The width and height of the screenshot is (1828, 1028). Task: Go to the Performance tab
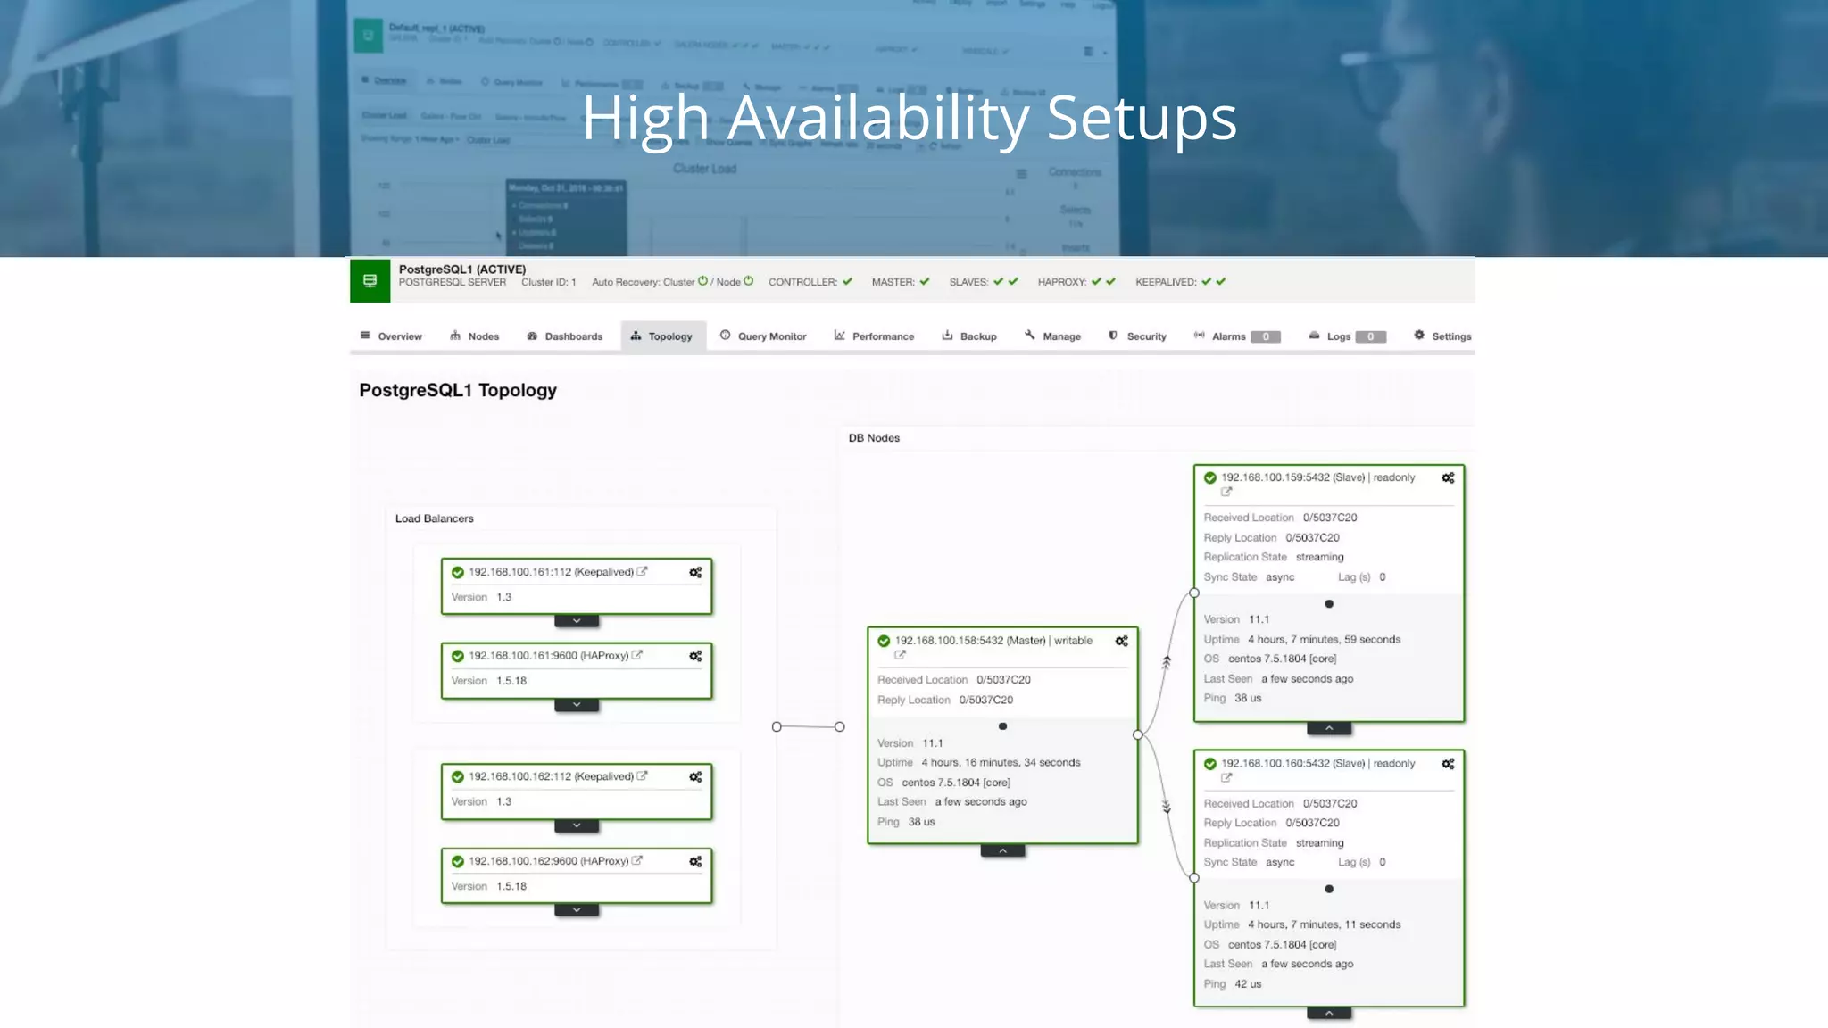pyautogui.click(x=874, y=336)
